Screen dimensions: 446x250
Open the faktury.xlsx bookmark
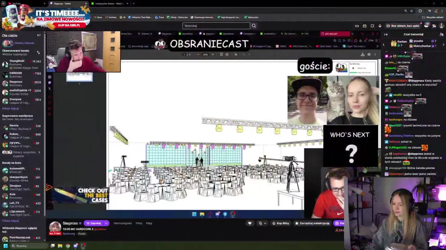(252, 17)
